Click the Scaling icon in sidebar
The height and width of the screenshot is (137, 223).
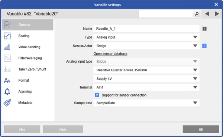pos(7,36)
